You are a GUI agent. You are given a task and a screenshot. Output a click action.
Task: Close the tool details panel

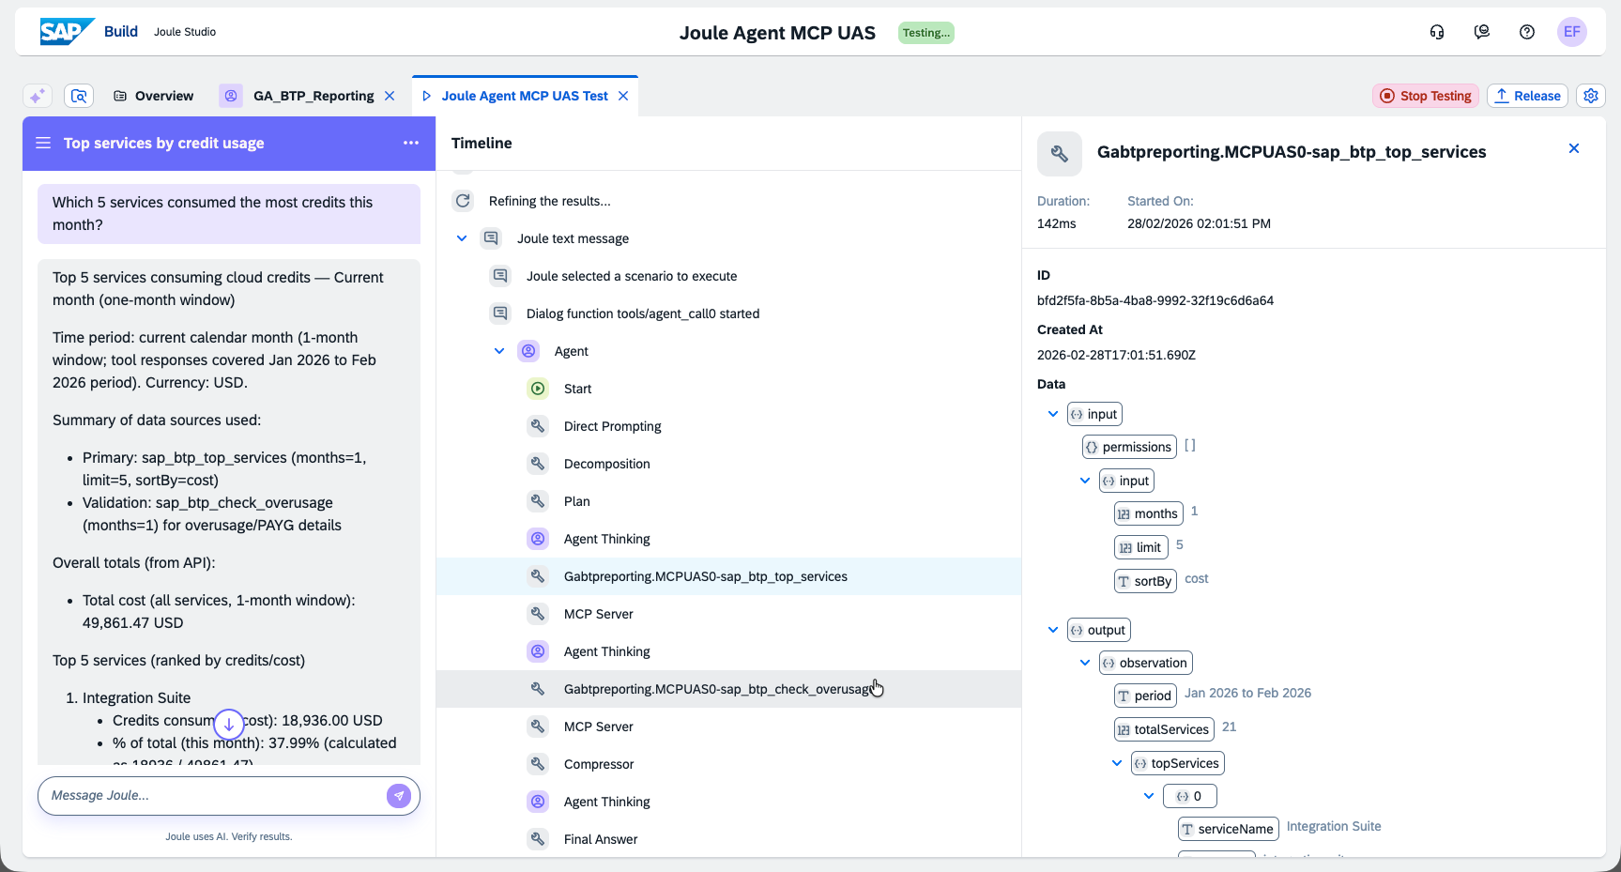1574,148
